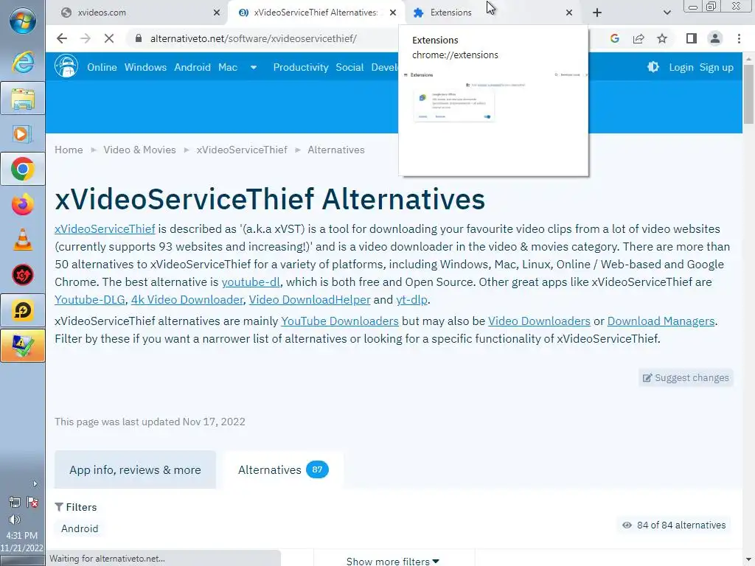Open the Windows Start orb
Screen dimensions: 755x566
23,21
